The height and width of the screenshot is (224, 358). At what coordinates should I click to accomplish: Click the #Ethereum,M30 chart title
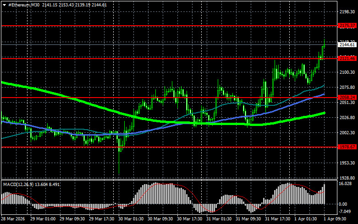24,5
